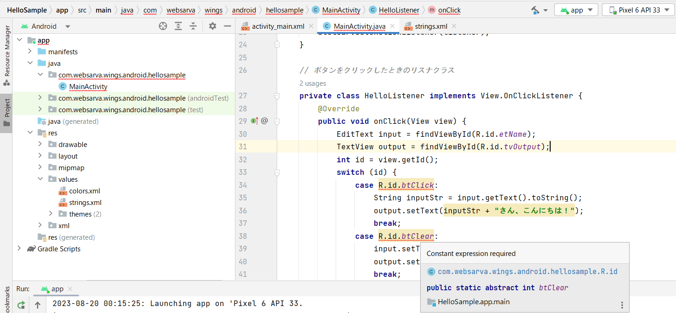The image size is (676, 313).
Task: Expand the layout folder in the tree
Action: pos(40,156)
